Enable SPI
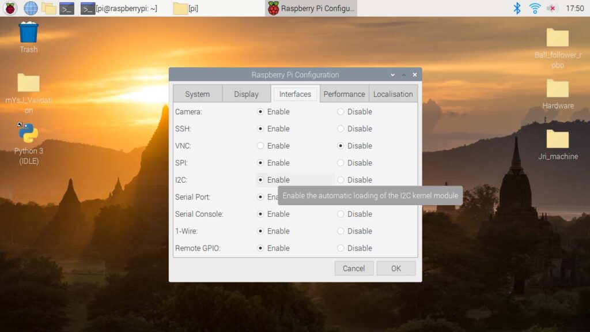 [260, 163]
